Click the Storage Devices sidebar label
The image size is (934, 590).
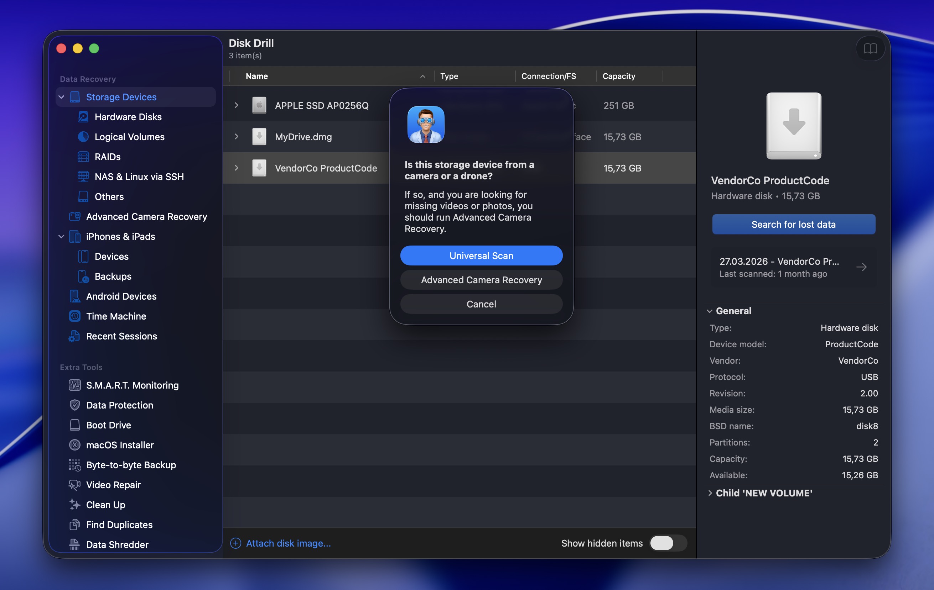tap(121, 97)
